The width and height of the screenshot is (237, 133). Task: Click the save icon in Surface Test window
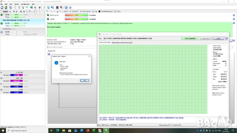click(x=227, y=38)
